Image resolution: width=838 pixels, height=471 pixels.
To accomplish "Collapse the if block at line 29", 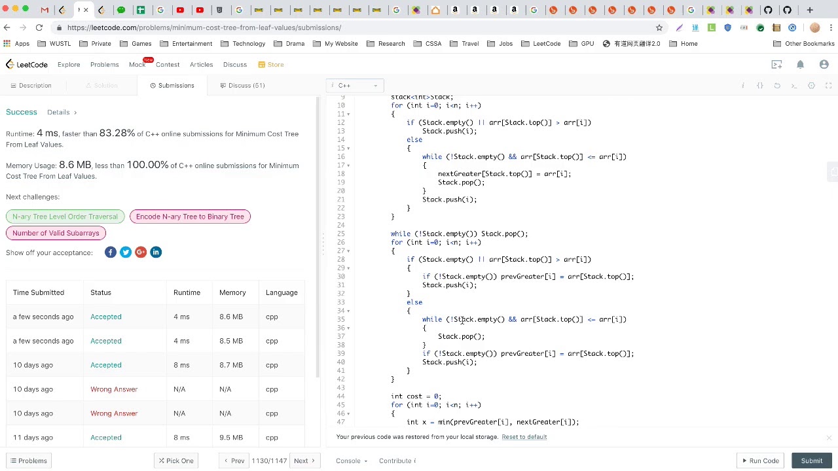I will coord(349,268).
